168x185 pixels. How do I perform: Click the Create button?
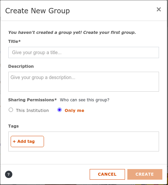[x=145, y=174]
